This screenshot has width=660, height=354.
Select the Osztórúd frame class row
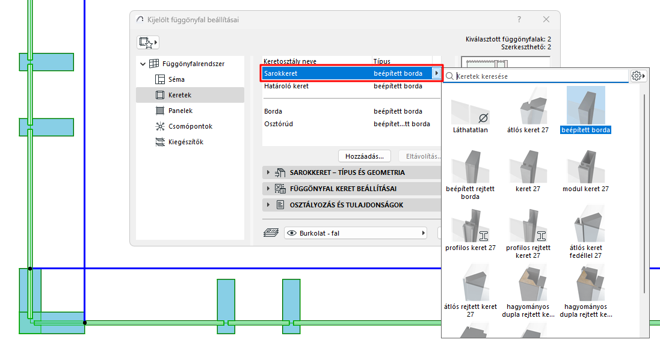click(351, 124)
